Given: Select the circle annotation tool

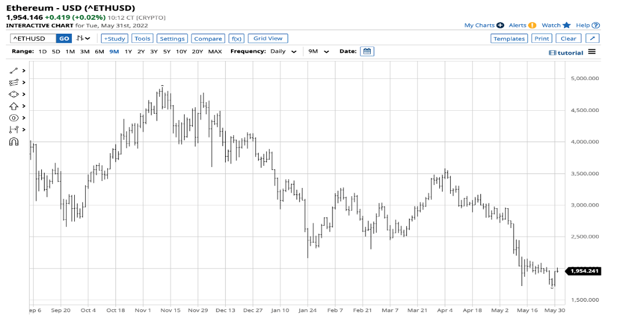Looking at the screenshot, I should click(14, 118).
